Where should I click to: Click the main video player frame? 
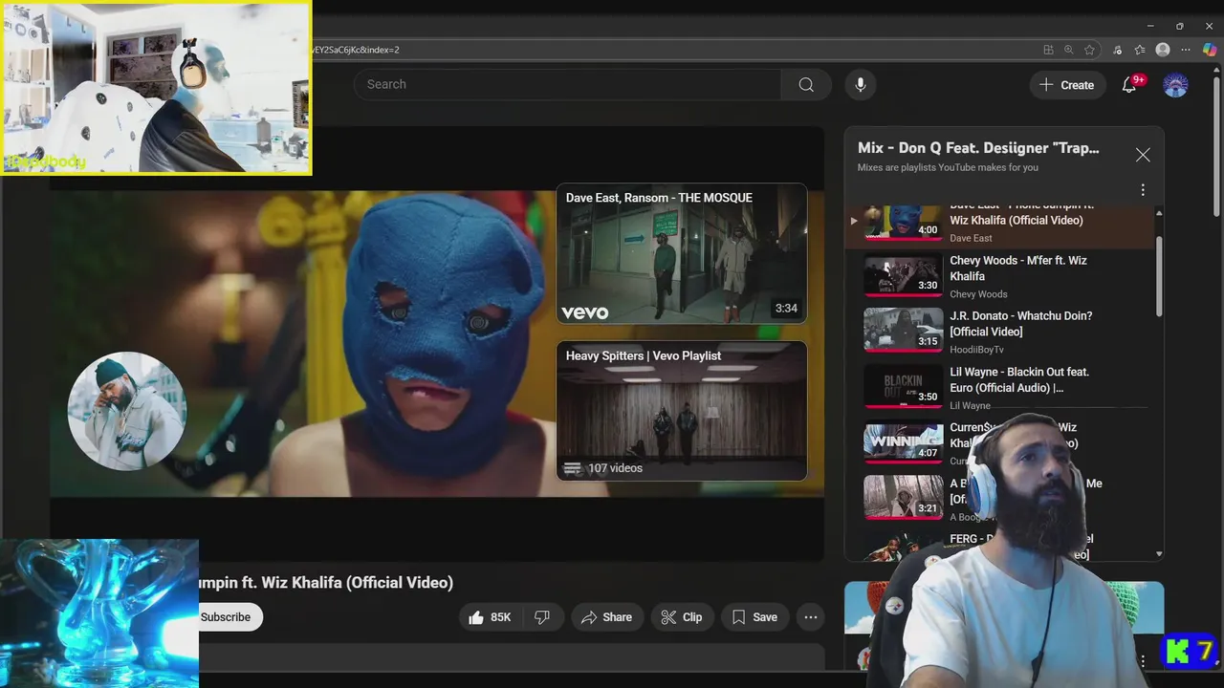pos(437,344)
